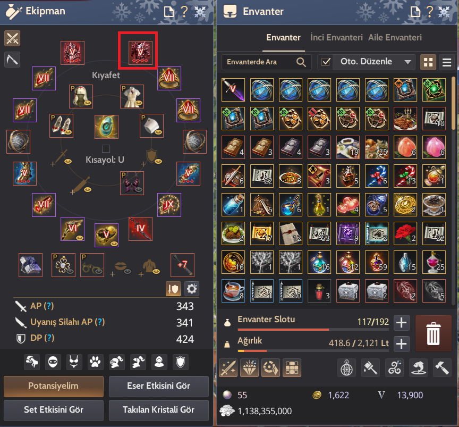Switch to İnci Envanteri tab
The width and height of the screenshot is (459, 427).
click(x=336, y=38)
